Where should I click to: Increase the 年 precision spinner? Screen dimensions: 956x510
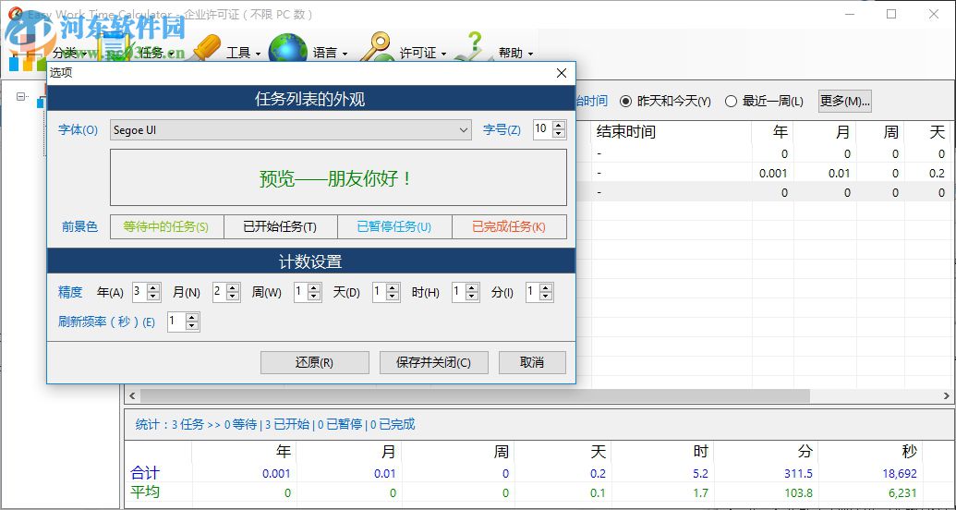(153, 288)
